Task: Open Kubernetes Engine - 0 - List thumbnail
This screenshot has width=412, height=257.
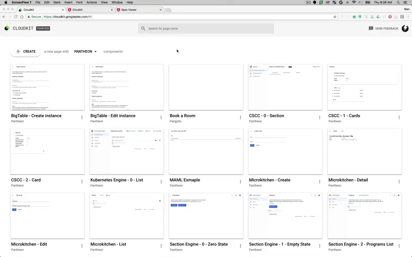Action: (x=127, y=152)
